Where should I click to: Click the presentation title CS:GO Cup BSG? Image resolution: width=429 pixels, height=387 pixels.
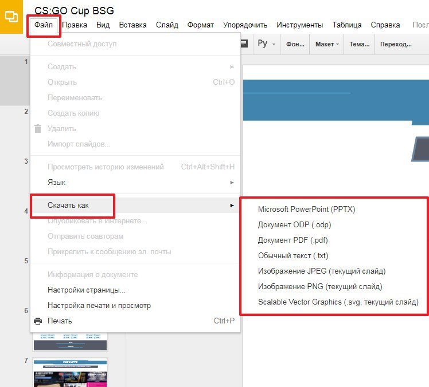coord(74,11)
